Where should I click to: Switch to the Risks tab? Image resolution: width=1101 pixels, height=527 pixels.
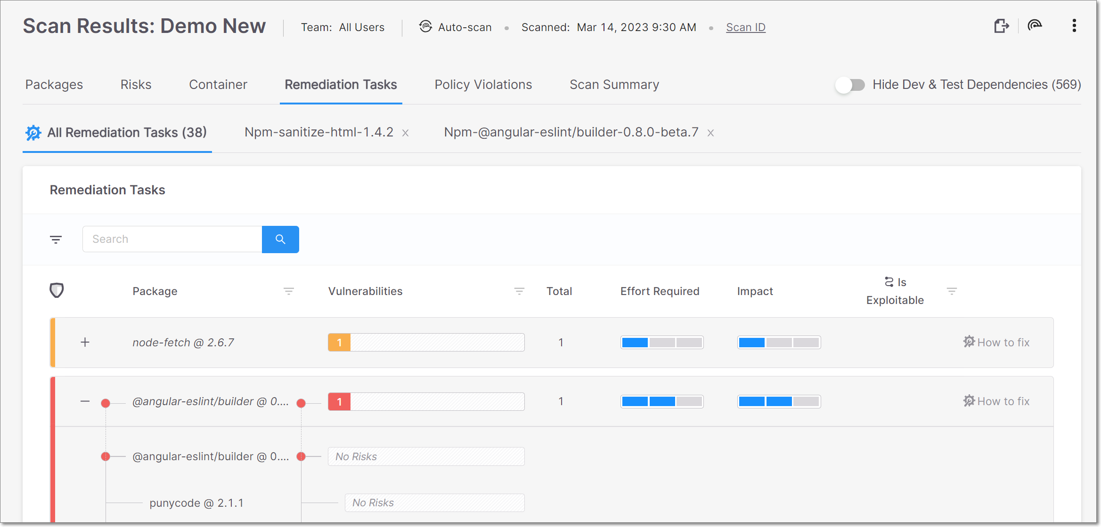click(x=136, y=85)
